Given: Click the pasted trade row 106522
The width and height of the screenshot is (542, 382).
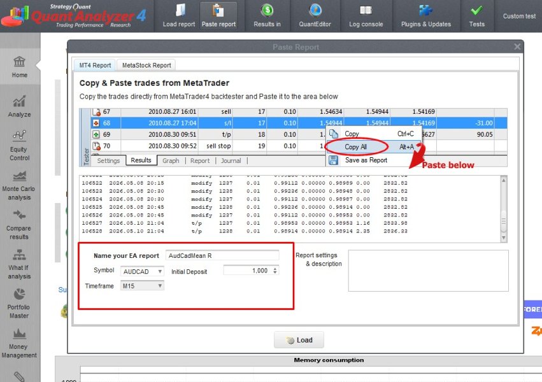Looking at the screenshot, I should click(245, 183).
